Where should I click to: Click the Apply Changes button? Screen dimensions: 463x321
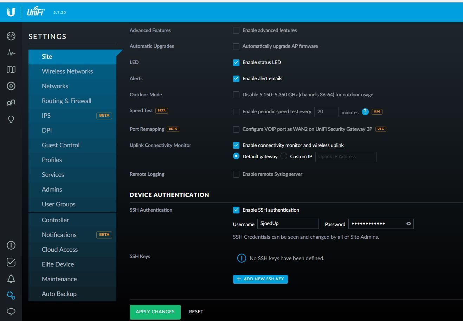coord(155,312)
